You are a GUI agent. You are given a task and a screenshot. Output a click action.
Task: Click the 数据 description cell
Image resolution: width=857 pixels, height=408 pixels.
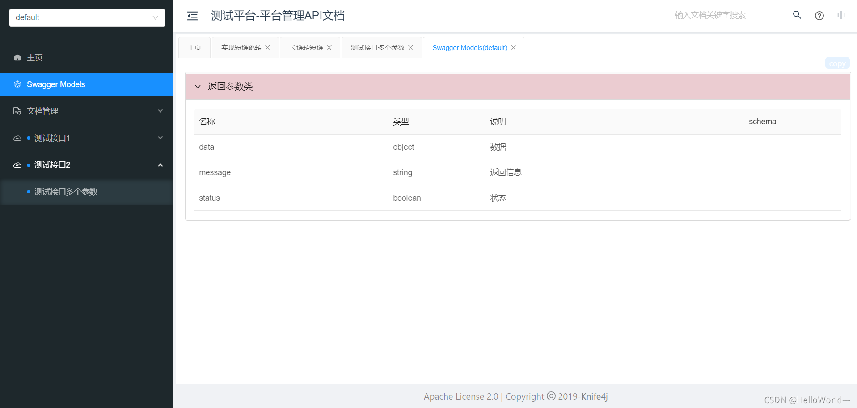tap(498, 147)
